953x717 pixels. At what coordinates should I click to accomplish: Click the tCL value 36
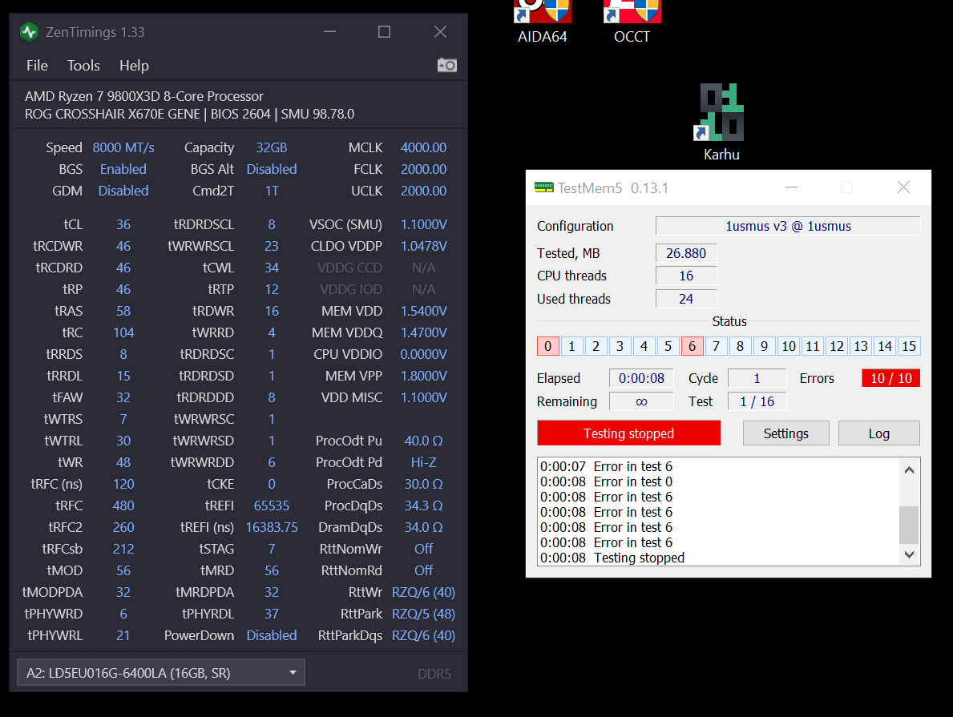point(123,225)
